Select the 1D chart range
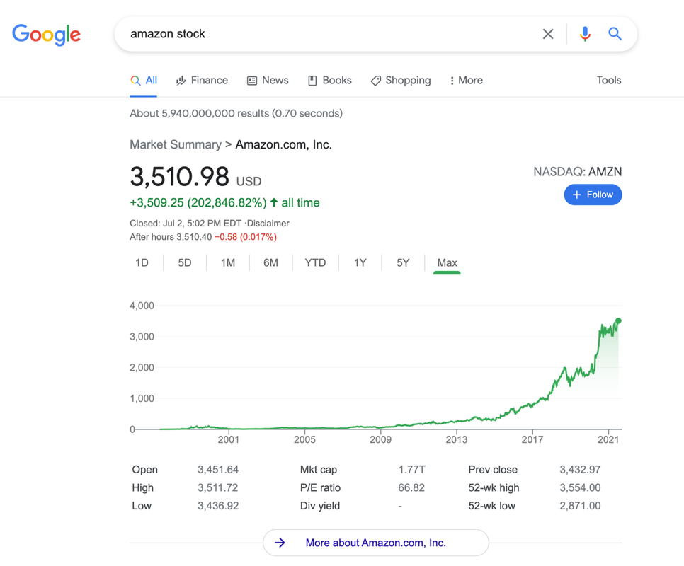This screenshot has width=684, height=566. coord(142,262)
